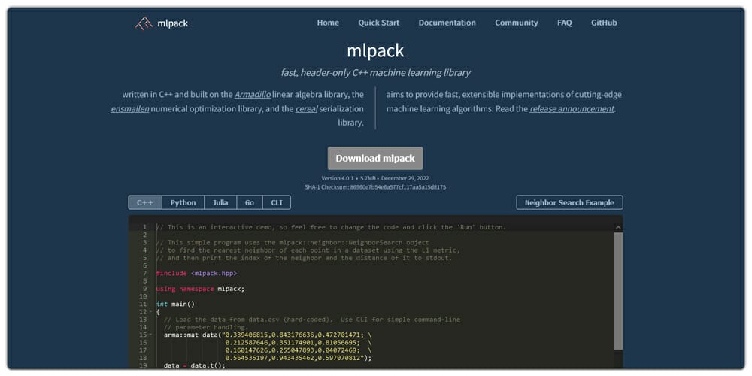The width and height of the screenshot is (752, 376).
Task: Open the ensmallen library link
Action: (x=129, y=108)
